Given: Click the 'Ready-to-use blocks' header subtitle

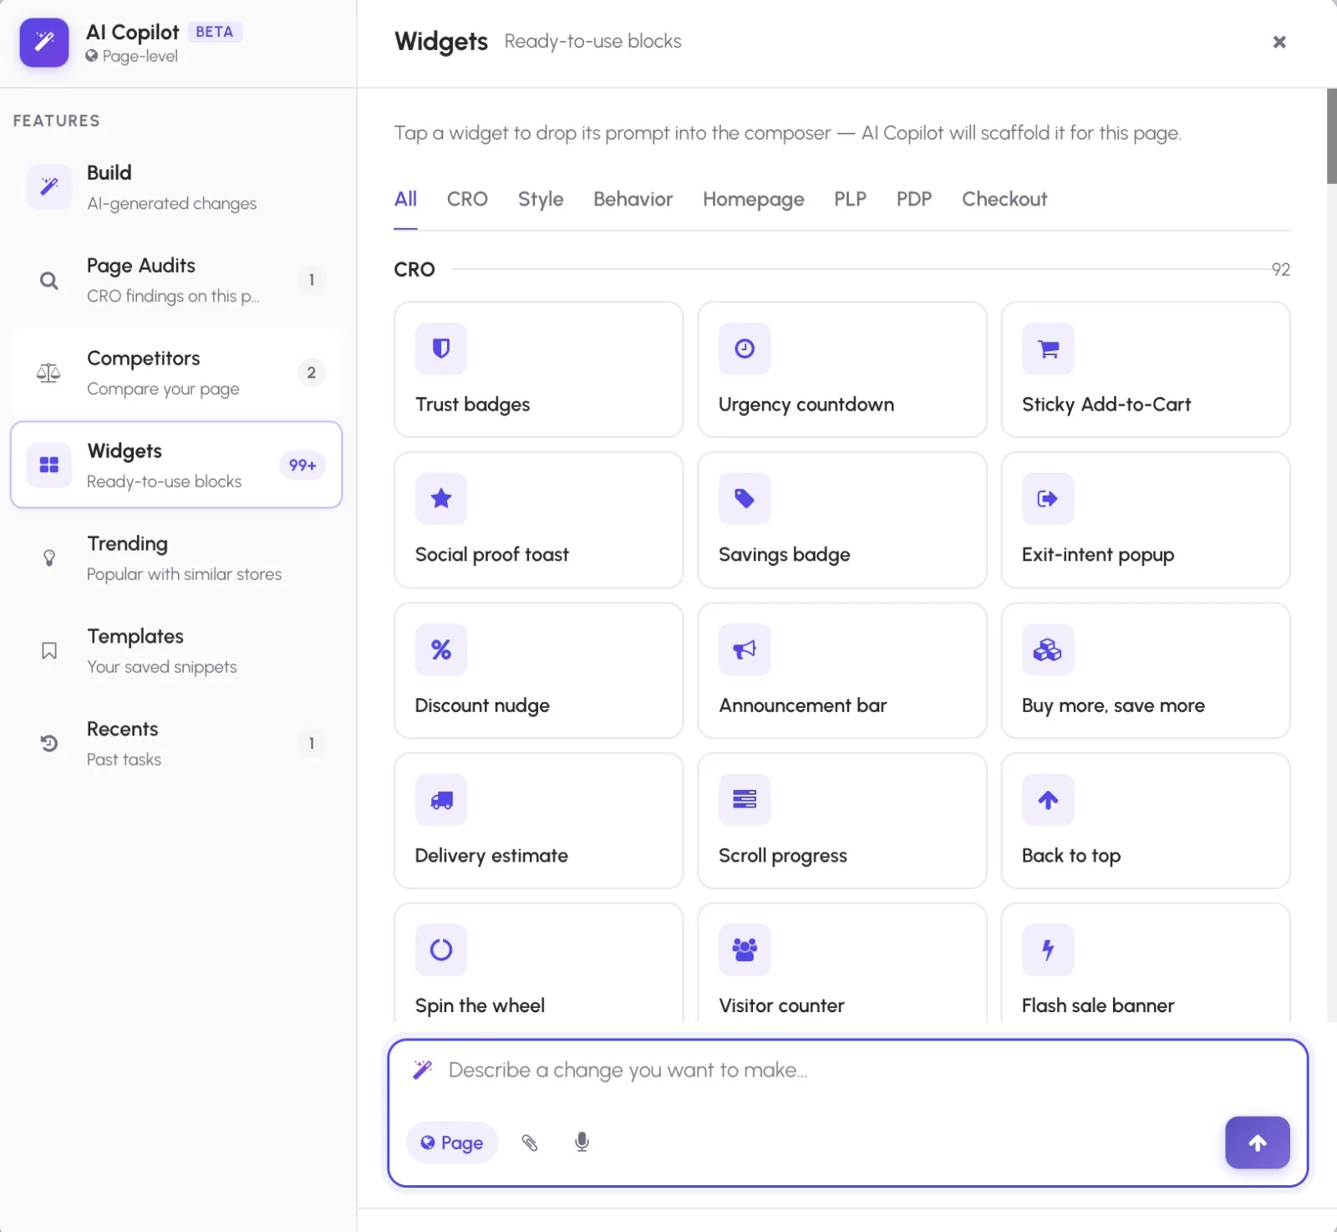Looking at the screenshot, I should 592,41.
